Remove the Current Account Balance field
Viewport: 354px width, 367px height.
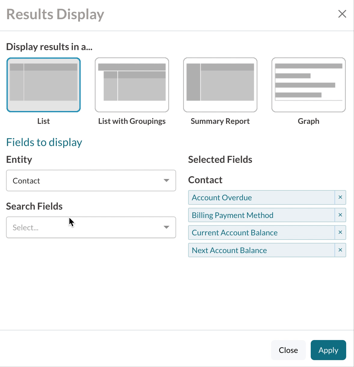click(x=340, y=232)
